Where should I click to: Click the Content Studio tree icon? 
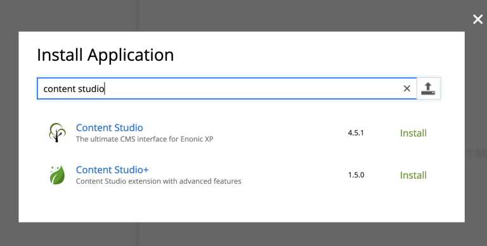[x=57, y=133]
